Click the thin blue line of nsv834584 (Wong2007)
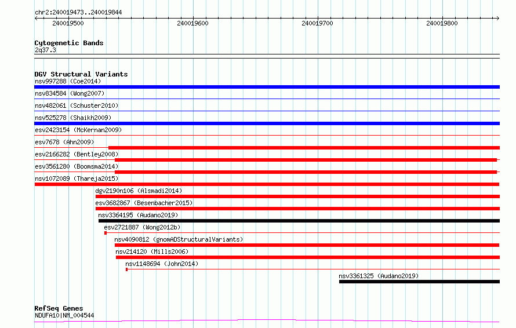The height and width of the screenshot is (328, 516). 267,99
